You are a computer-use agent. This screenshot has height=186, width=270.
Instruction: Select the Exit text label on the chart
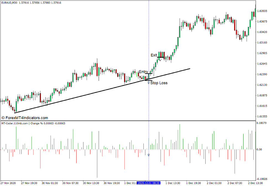(x=154, y=55)
